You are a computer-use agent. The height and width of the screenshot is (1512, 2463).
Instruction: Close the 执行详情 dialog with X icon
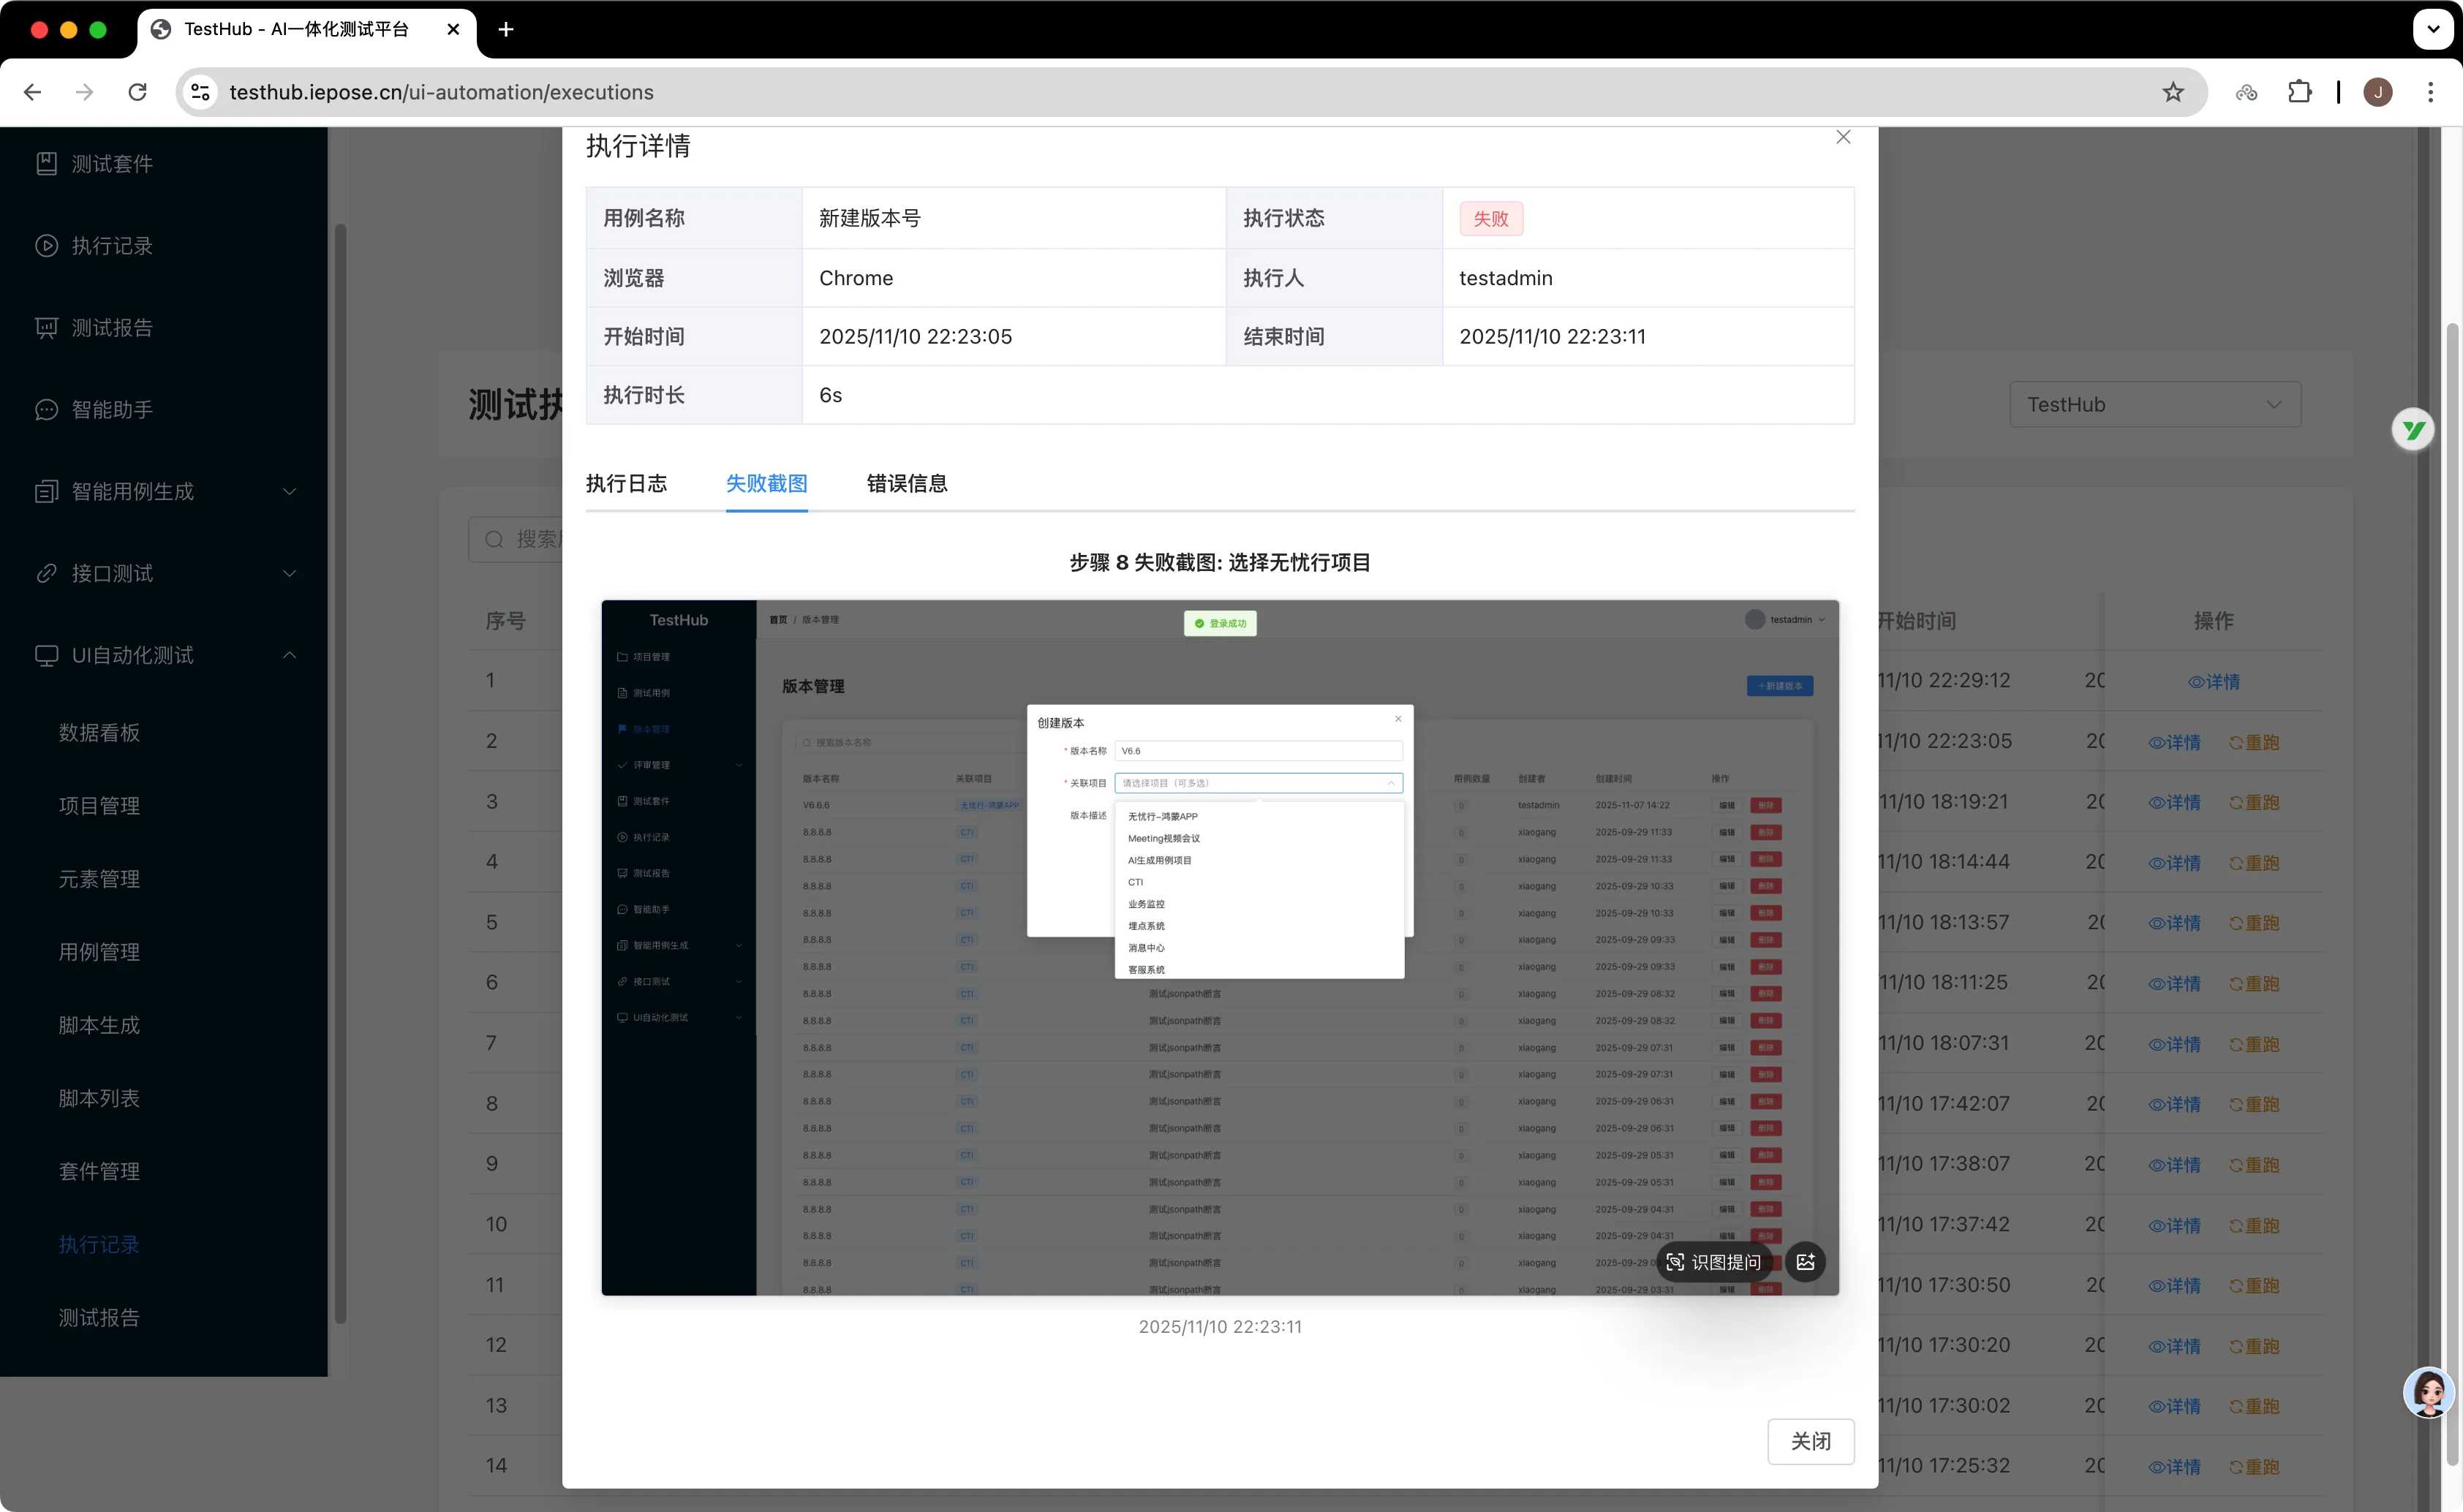tap(1843, 137)
